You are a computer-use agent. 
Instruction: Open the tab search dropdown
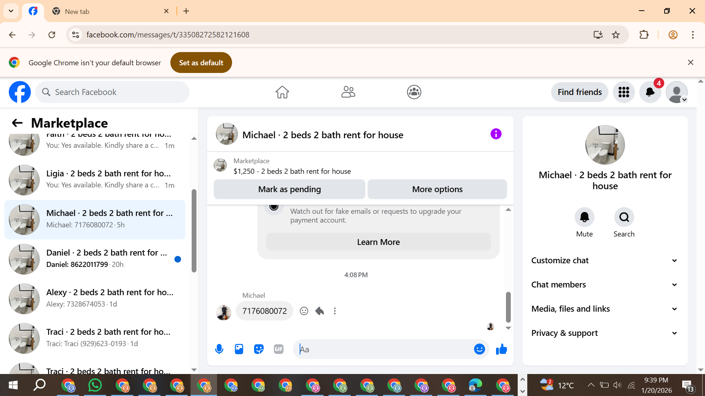(11, 11)
